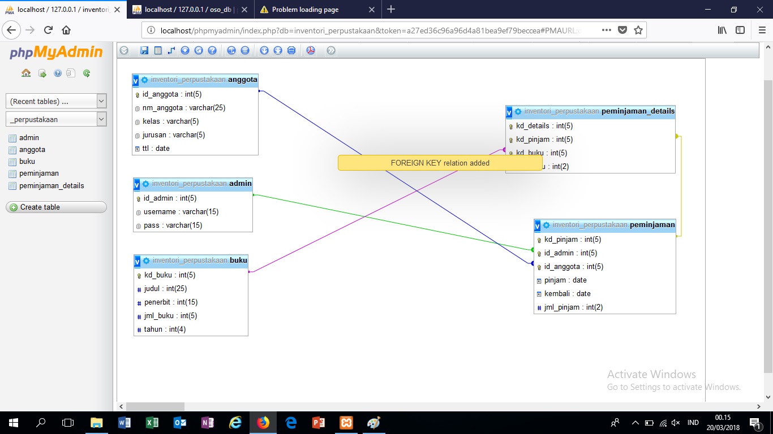Viewport: 773px width, 434px height.
Task: Open the Recent tables dropdown
Action: point(55,100)
